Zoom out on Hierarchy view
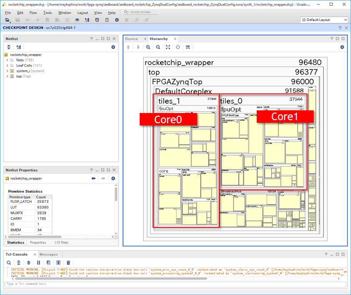This screenshot has width=351, height=295. tap(158, 47)
